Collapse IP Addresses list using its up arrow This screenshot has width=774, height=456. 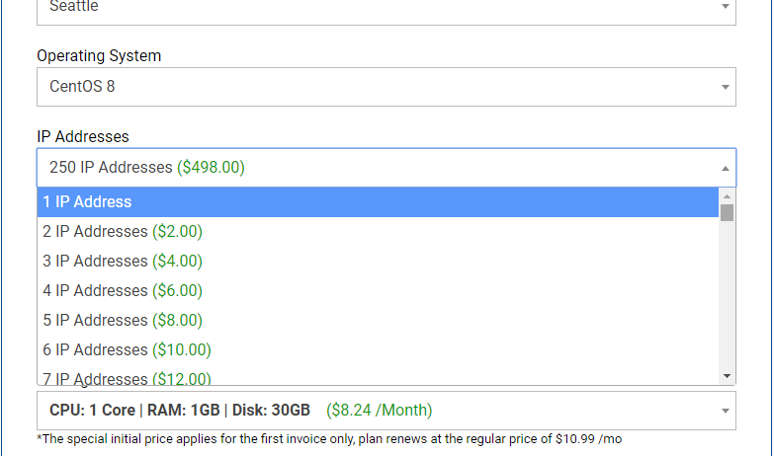[x=727, y=168]
